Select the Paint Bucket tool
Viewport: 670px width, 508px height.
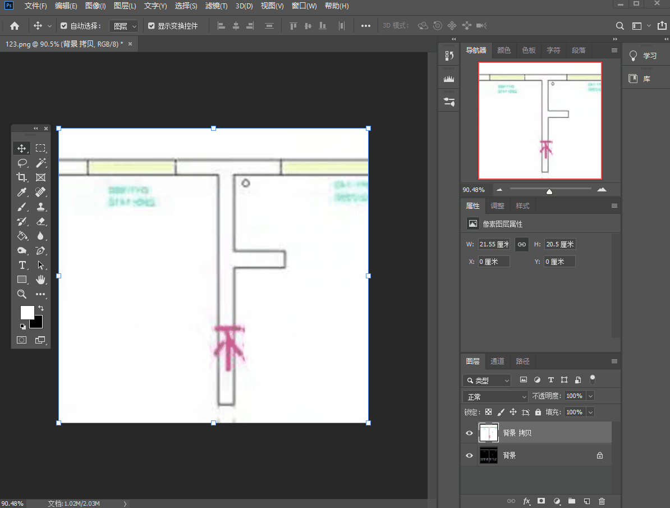point(21,236)
